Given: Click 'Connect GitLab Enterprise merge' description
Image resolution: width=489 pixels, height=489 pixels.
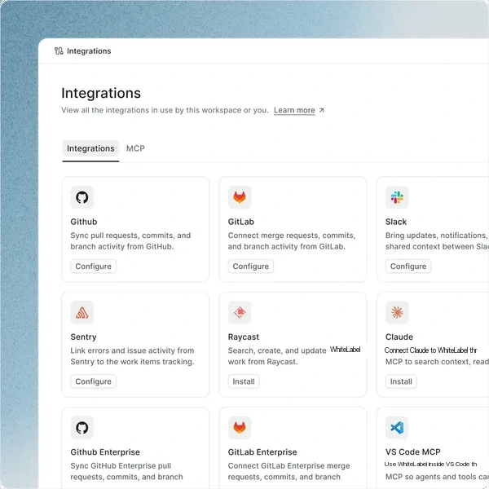Looking at the screenshot, I should pyautogui.click(x=289, y=471).
